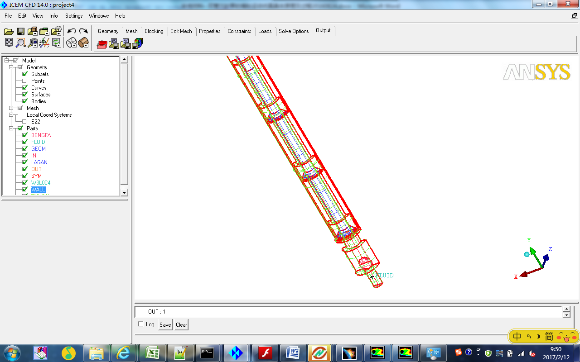Enable the Log checkbox
The width and height of the screenshot is (580, 362).
(x=140, y=324)
